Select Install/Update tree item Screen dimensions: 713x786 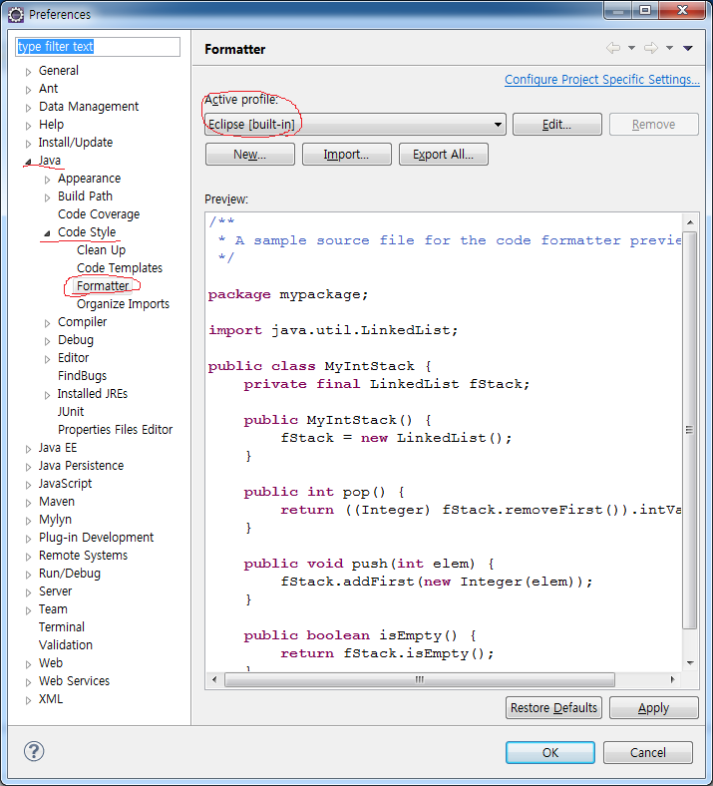pyautogui.click(x=76, y=143)
